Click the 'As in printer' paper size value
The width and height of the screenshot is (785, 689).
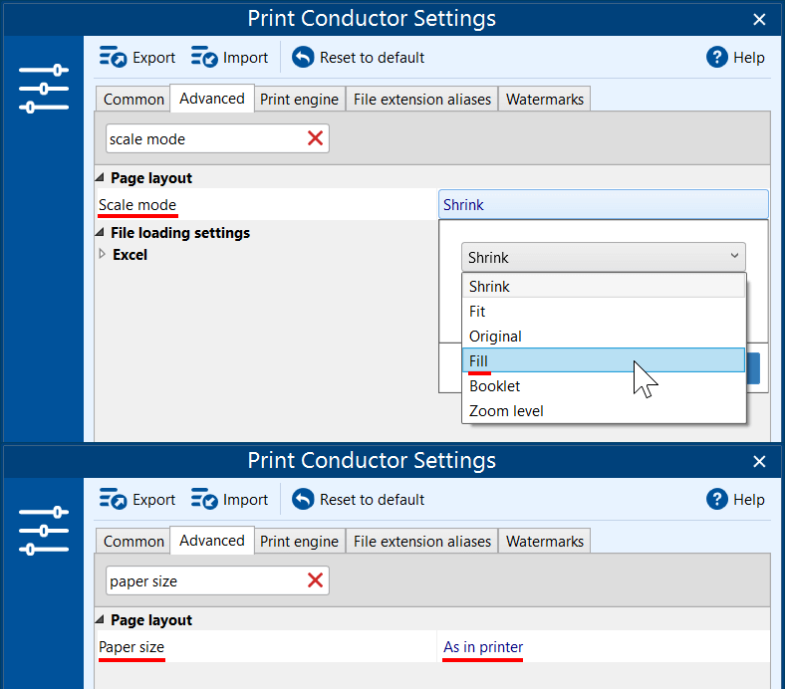click(482, 646)
